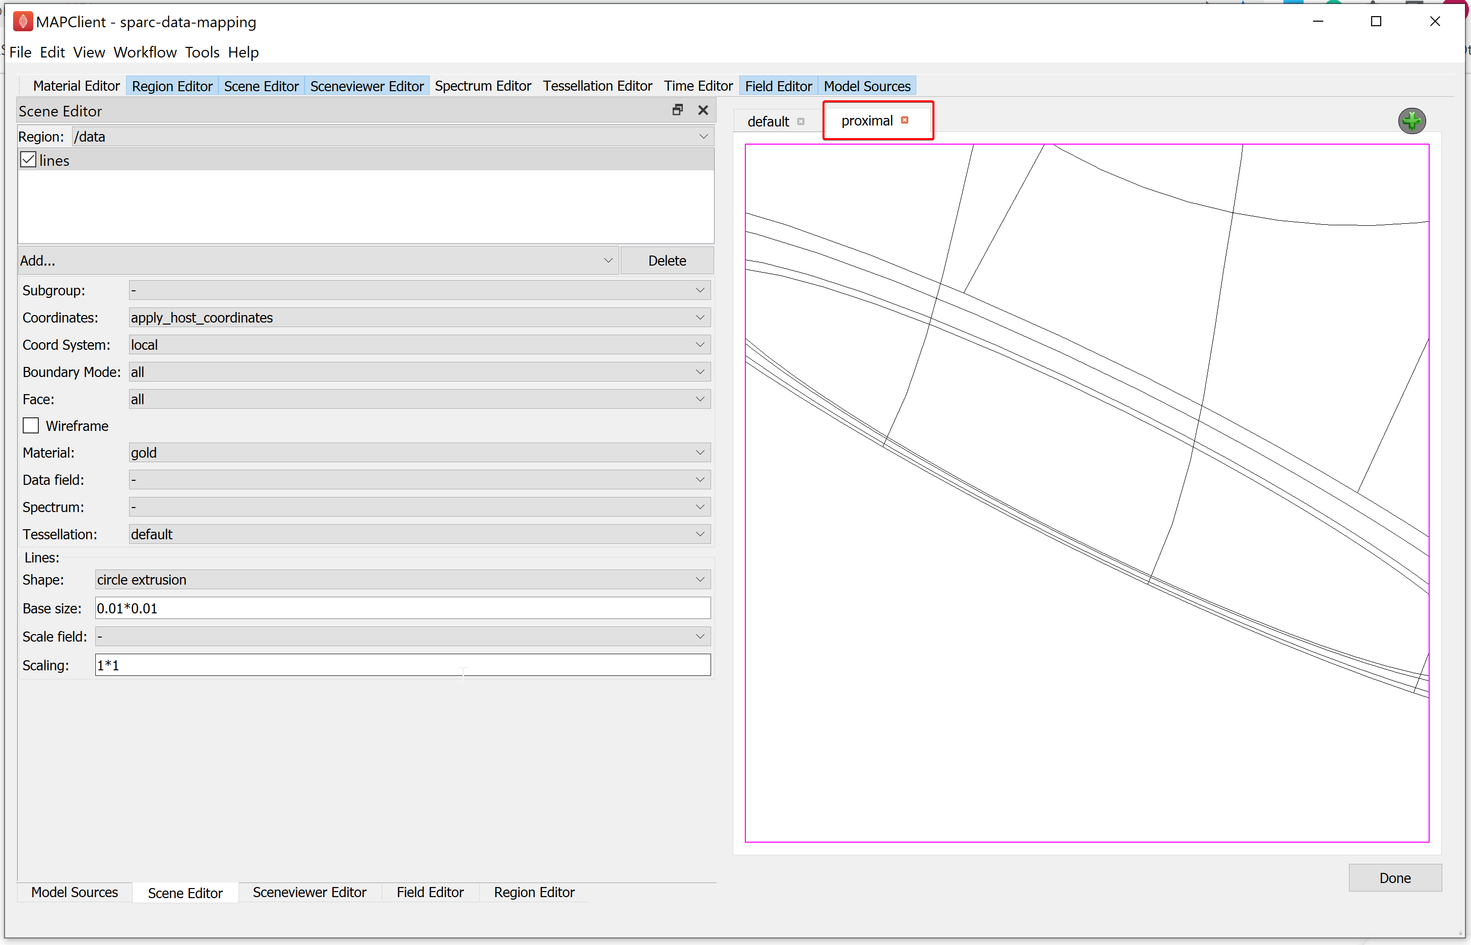Click the Scaling input field

pyautogui.click(x=403, y=665)
